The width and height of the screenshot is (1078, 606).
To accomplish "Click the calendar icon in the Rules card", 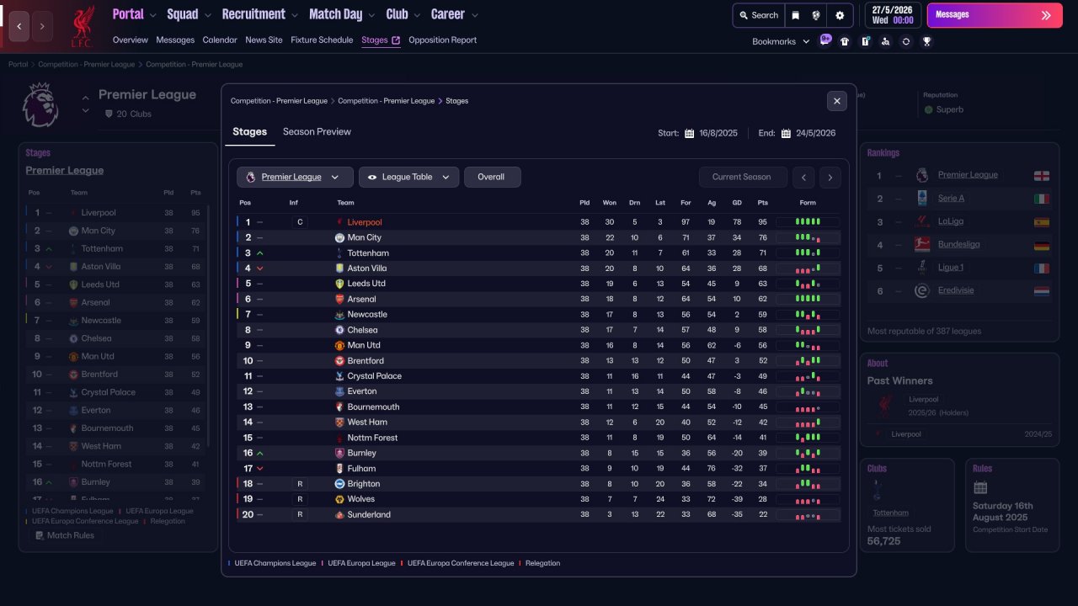I will pyautogui.click(x=980, y=487).
